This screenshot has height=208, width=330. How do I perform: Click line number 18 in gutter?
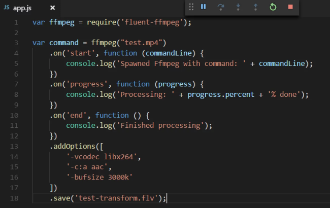click(x=14, y=198)
